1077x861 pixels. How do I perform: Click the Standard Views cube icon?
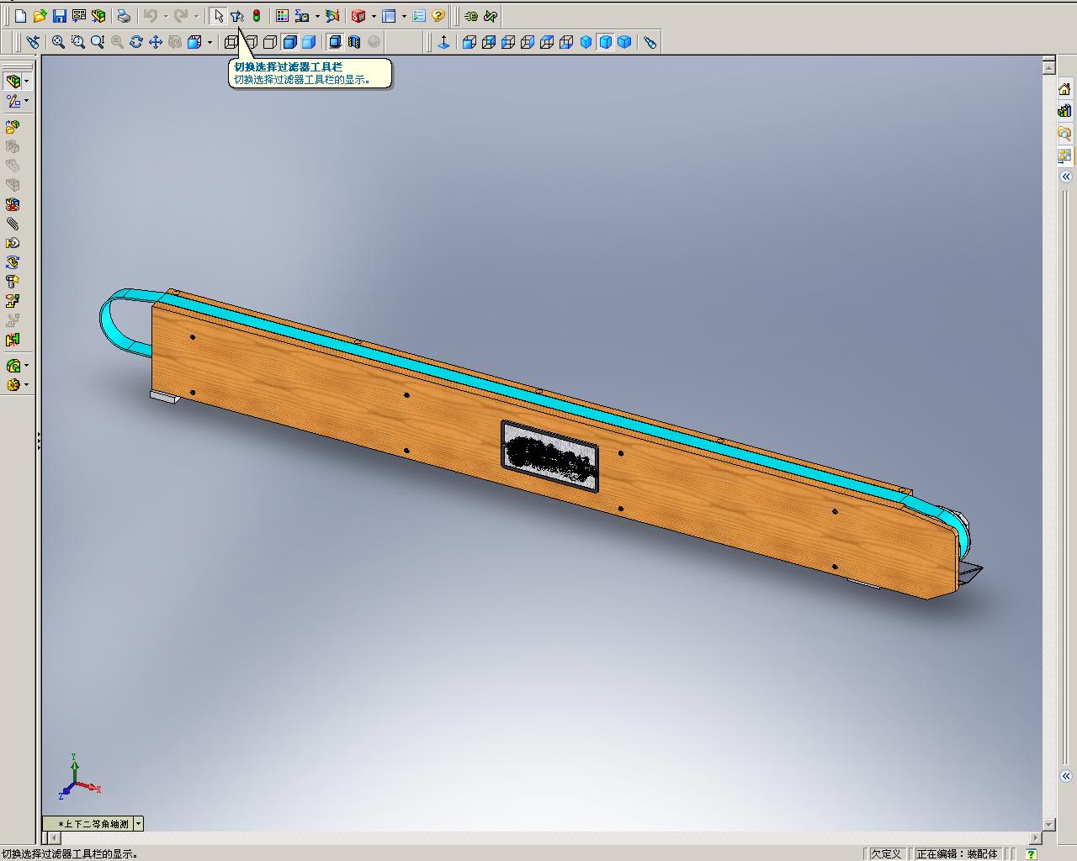[x=194, y=42]
